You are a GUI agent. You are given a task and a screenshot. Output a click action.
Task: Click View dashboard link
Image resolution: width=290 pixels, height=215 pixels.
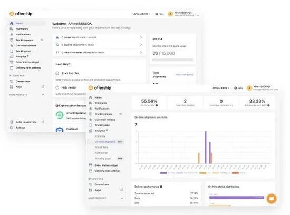[x=184, y=75]
